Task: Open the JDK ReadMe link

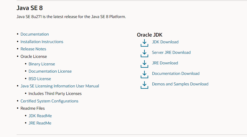Action: [x=40, y=116]
